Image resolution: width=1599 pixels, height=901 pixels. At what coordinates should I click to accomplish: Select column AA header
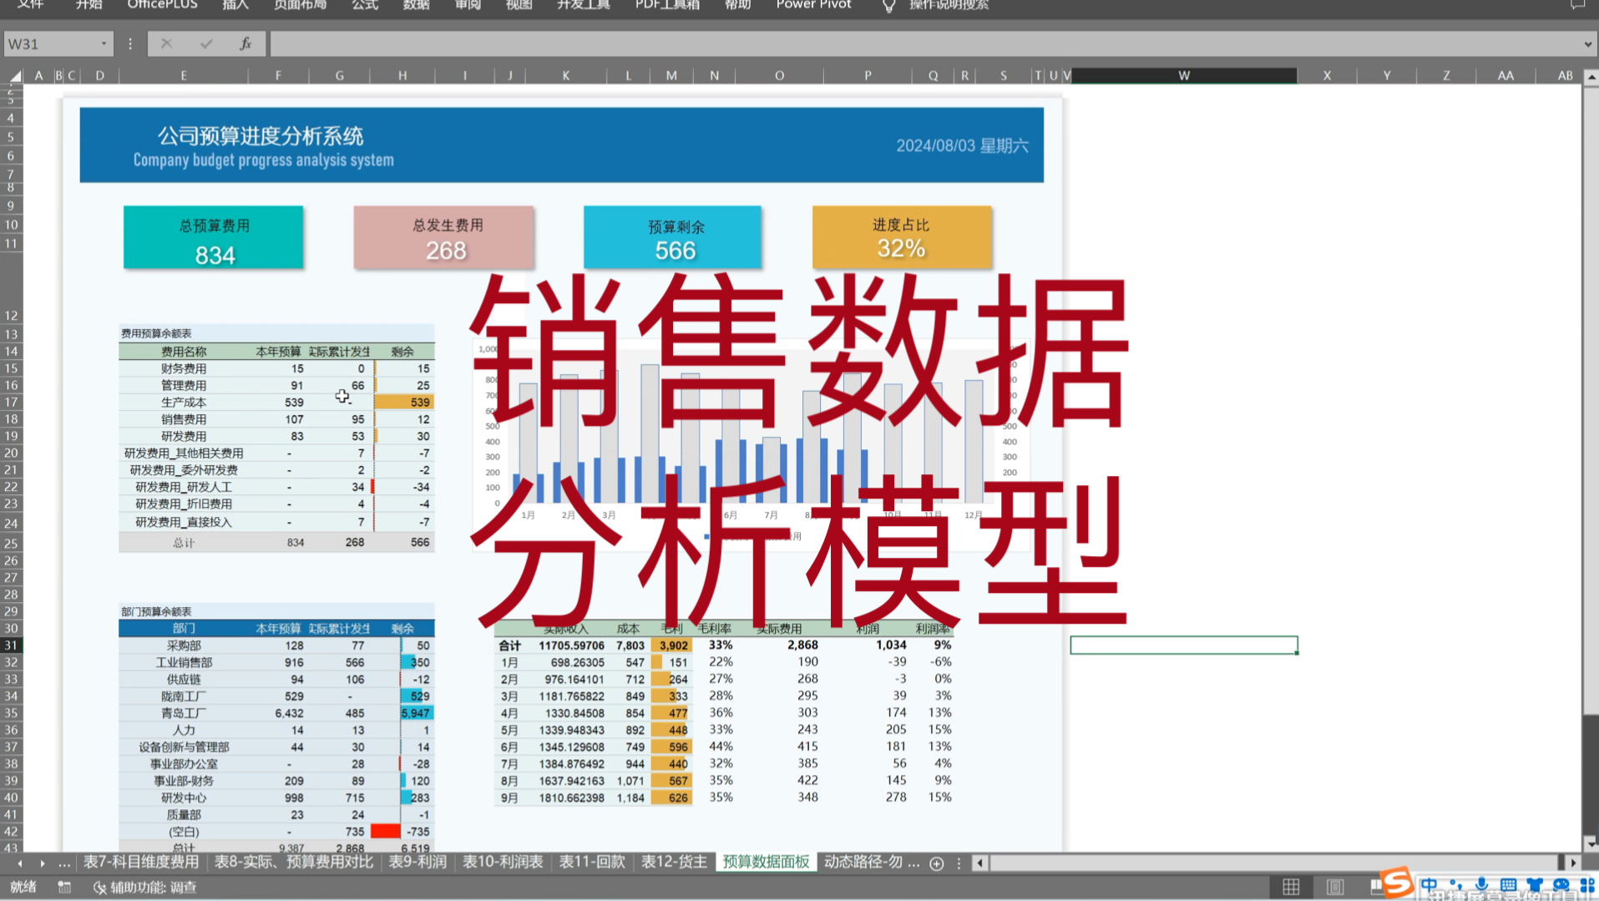click(1505, 76)
